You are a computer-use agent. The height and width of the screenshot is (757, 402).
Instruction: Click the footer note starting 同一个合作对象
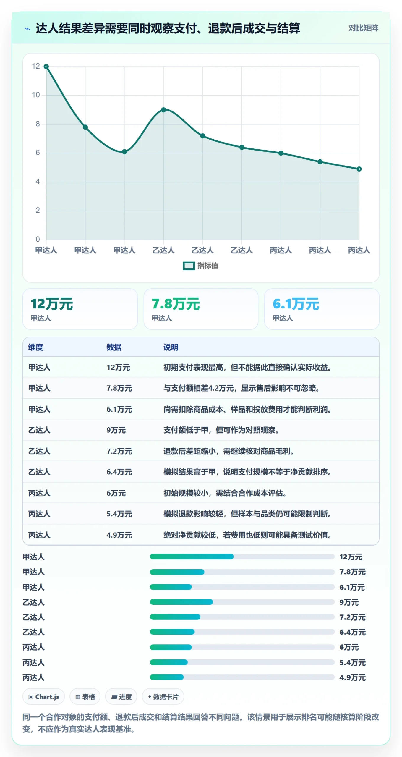[200, 723]
